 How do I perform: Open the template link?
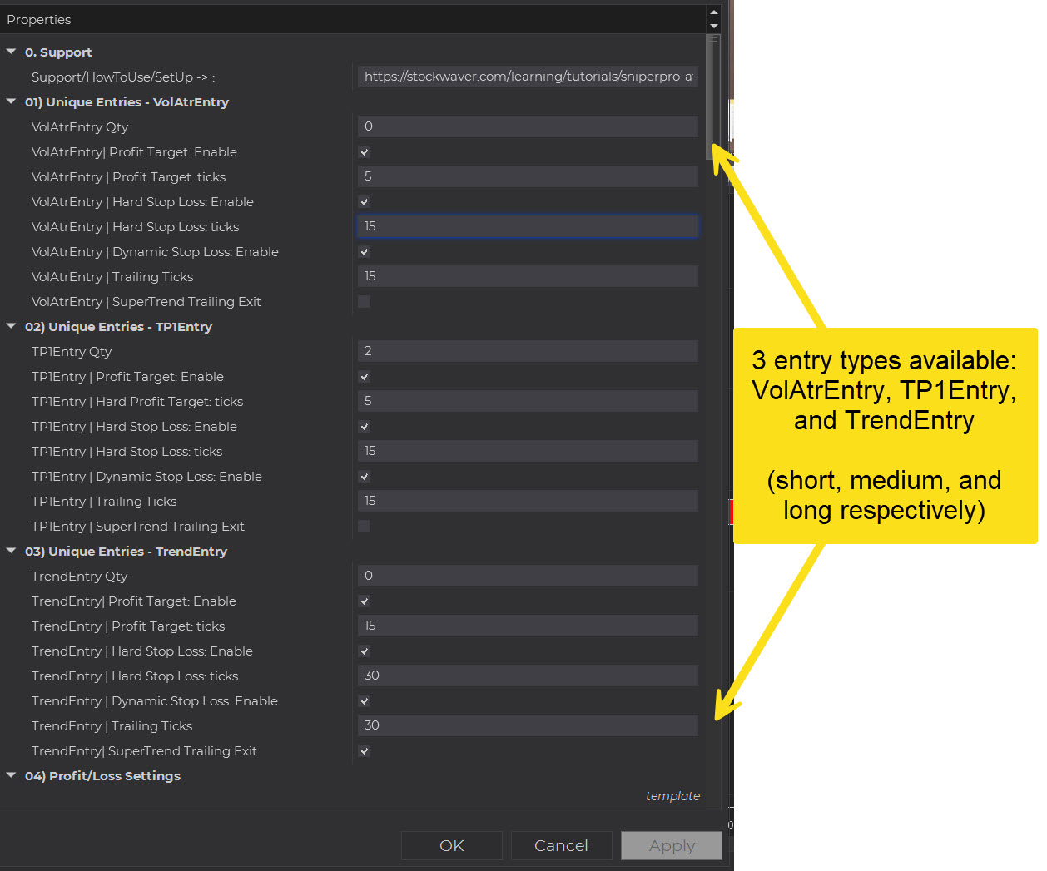pyautogui.click(x=672, y=796)
